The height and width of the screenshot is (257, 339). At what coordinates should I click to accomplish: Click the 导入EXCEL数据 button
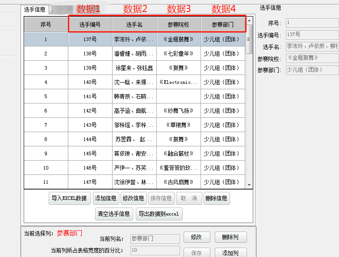point(69,198)
